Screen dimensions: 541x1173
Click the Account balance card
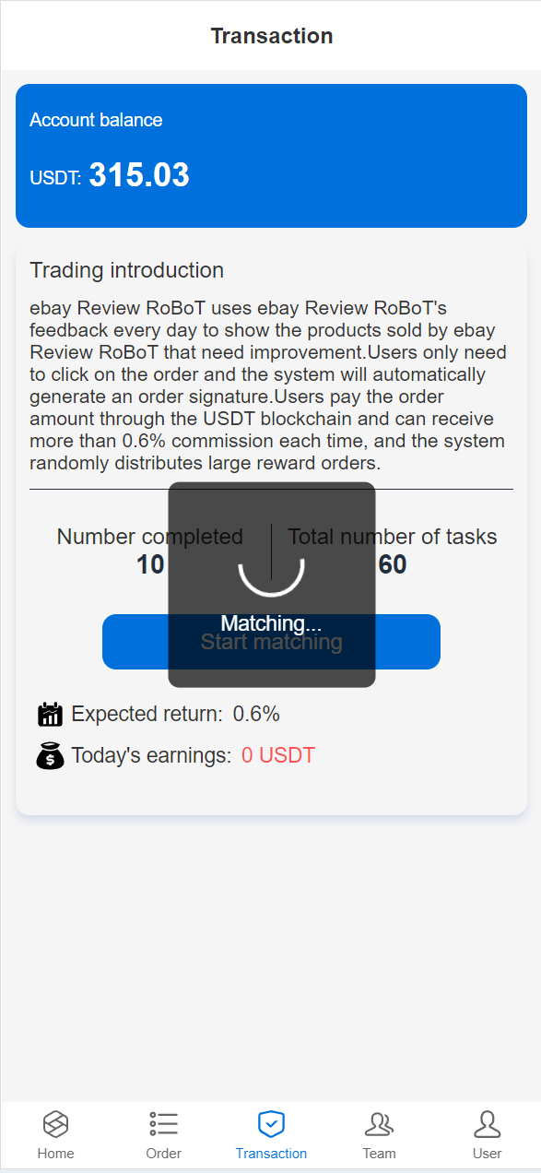point(271,156)
